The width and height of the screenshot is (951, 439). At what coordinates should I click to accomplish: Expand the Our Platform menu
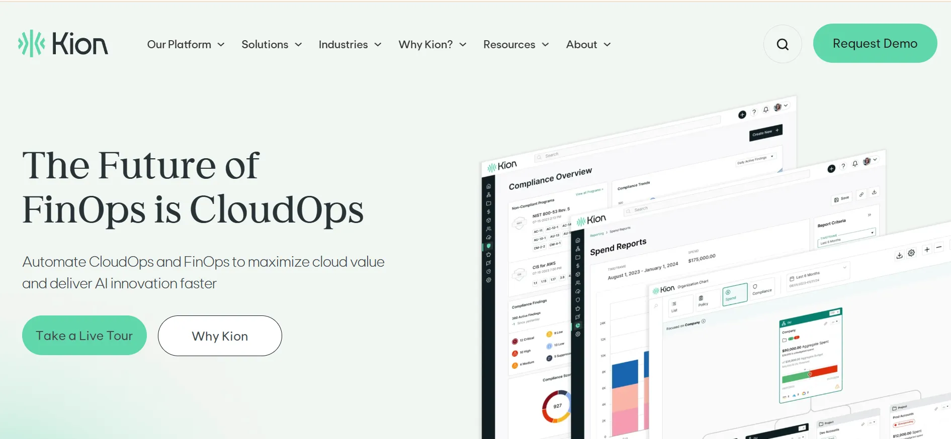(186, 45)
